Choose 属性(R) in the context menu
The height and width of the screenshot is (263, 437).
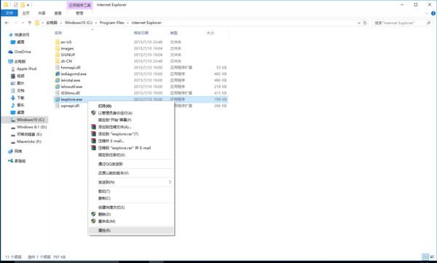coord(131,230)
